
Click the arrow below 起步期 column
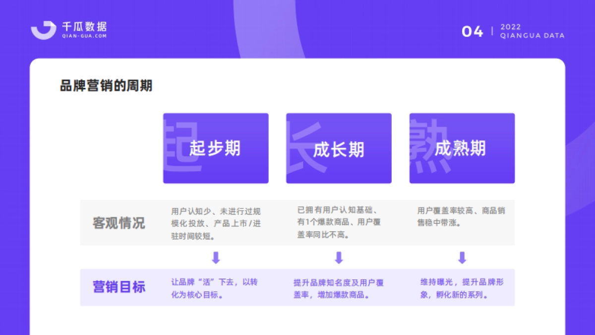coord(216,257)
